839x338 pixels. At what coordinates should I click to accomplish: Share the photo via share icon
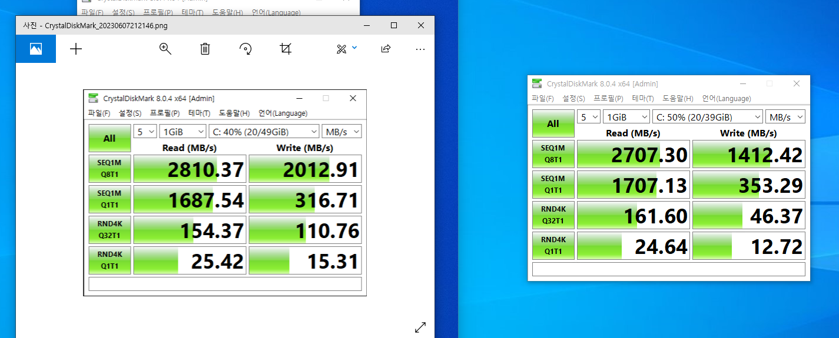[386, 49]
